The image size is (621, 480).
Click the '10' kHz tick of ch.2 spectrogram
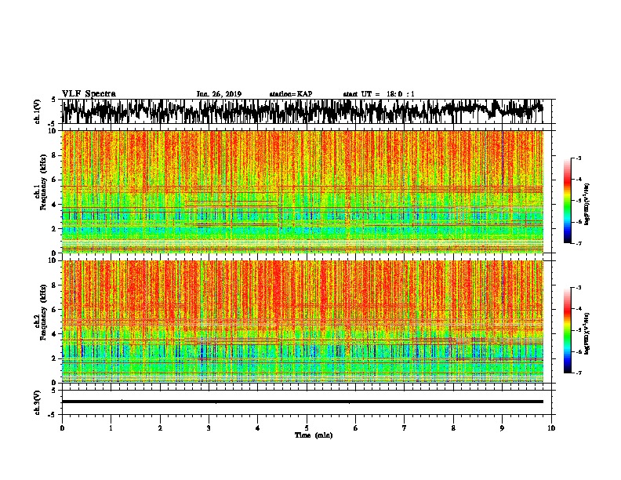(53, 260)
